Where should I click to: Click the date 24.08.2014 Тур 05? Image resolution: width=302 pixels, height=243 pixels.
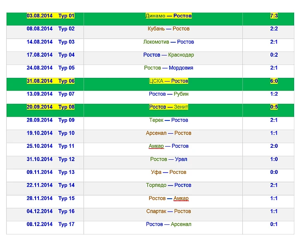50,68
